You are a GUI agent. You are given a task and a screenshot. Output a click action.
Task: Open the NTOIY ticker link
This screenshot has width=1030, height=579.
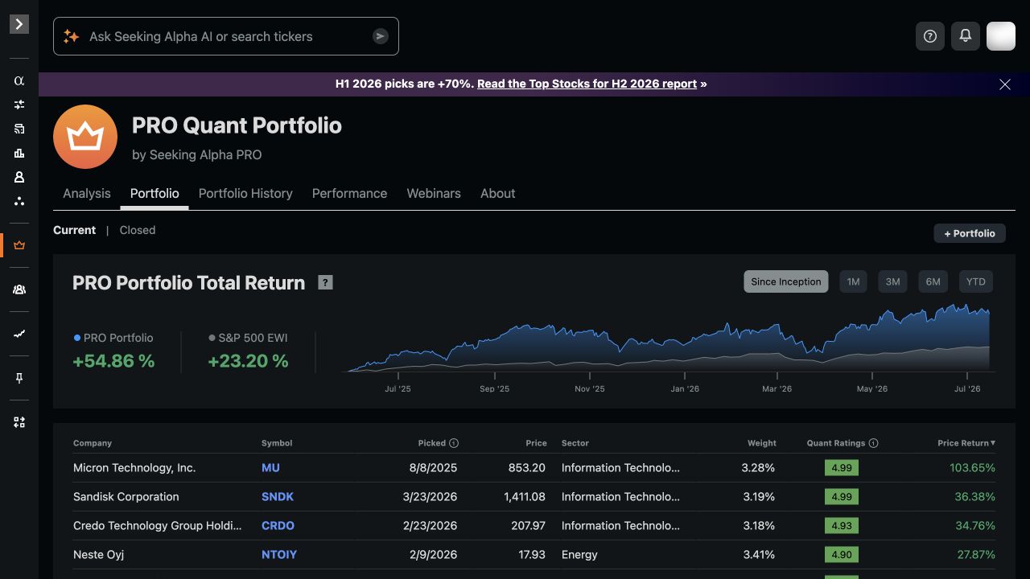click(x=279, y=554)
